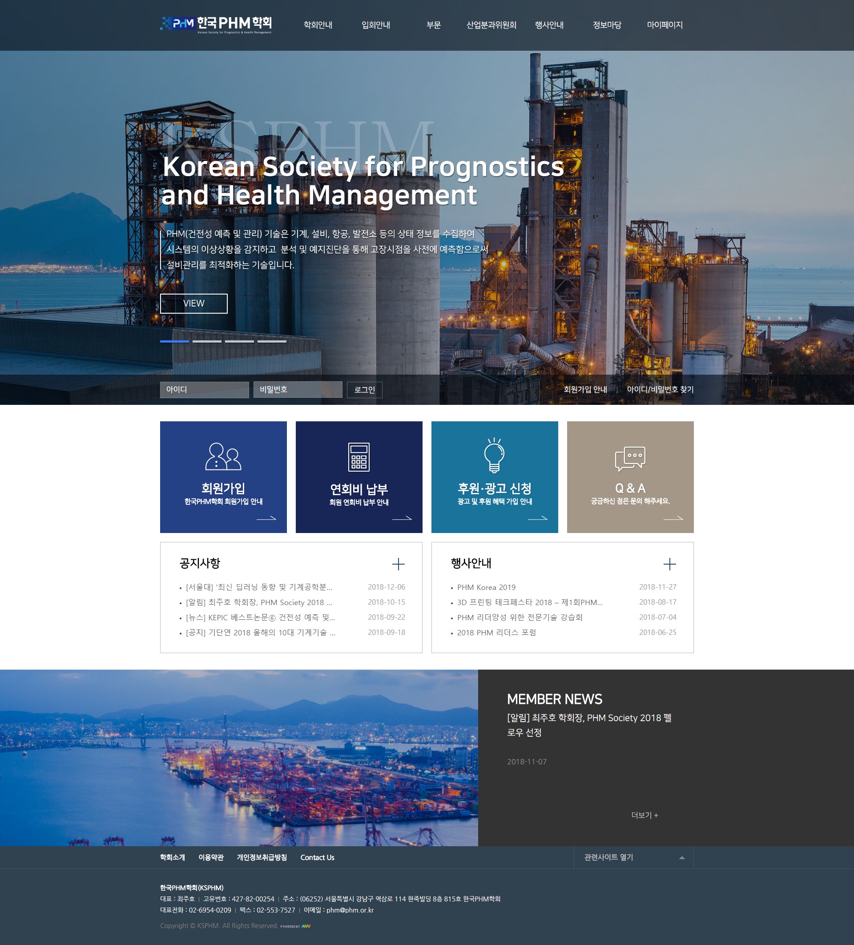
Task: Open the PHM Korea 2019 event link
Action: pyautogui.click(x=486, y=587)
